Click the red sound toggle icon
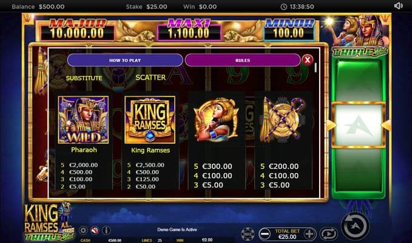The image size is (412, 243). point(95,230)
